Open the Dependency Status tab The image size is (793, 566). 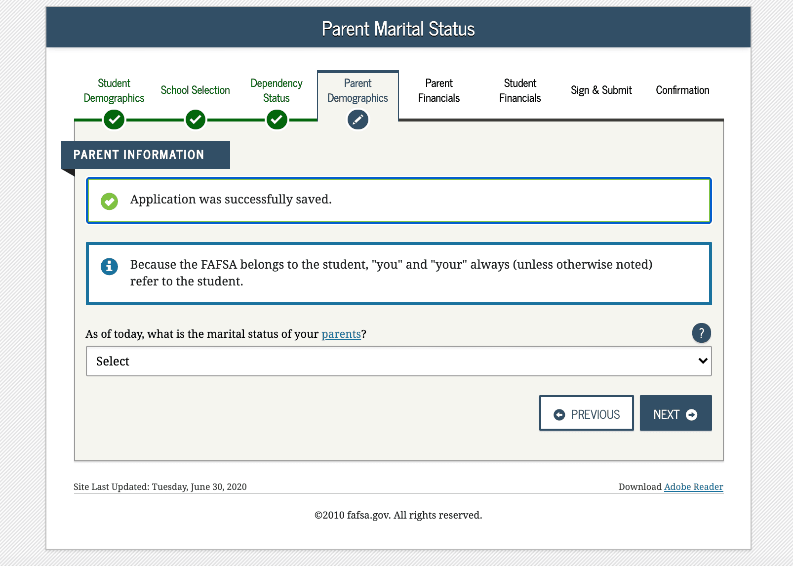(x=277, y=90)
